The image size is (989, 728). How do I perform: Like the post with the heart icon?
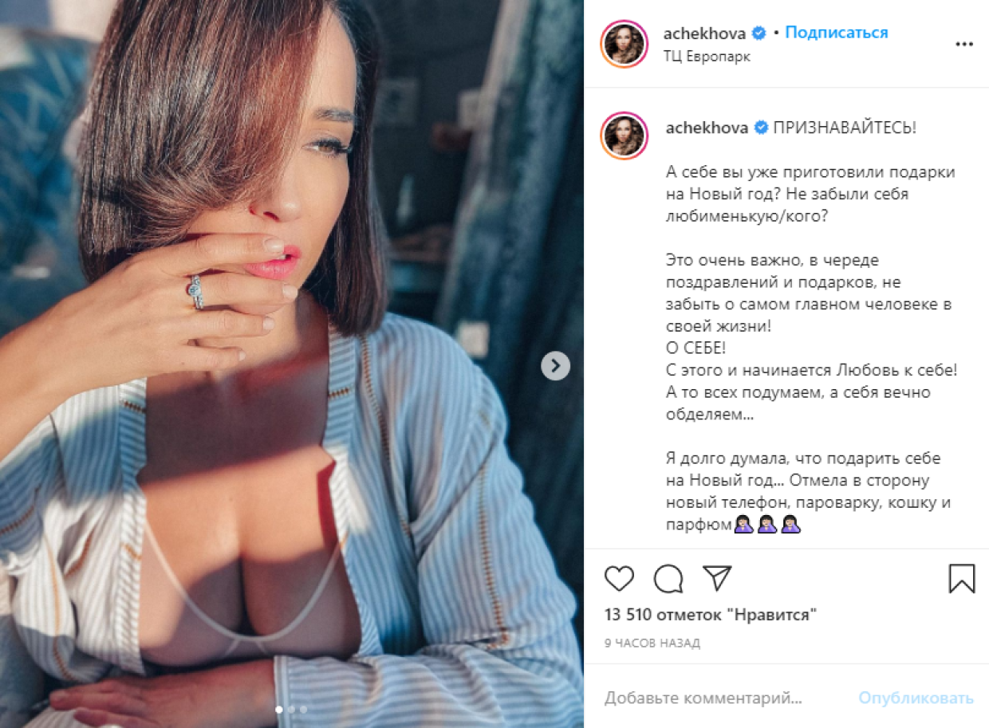619,578
